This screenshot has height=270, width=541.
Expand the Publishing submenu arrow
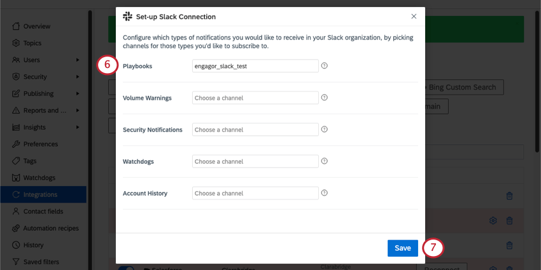(78, 93)
